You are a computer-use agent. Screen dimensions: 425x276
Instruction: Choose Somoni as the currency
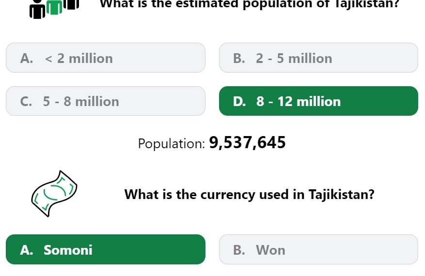(106, 249)
